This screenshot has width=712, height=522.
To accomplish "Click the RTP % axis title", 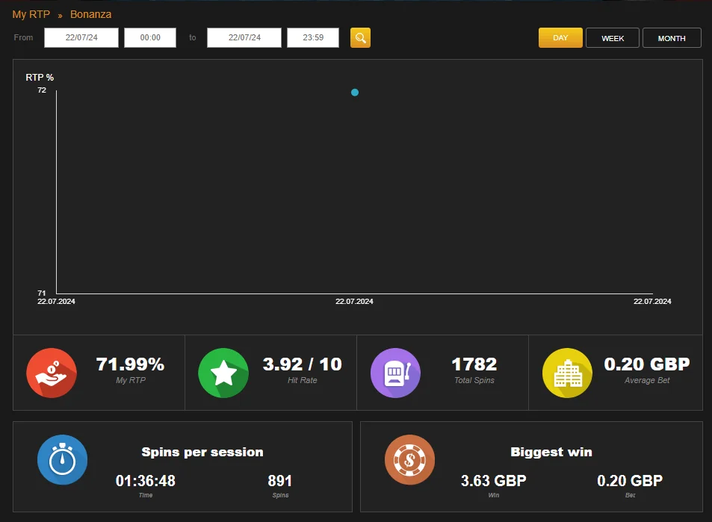I will pyautogui.click(x=40, y=78).
